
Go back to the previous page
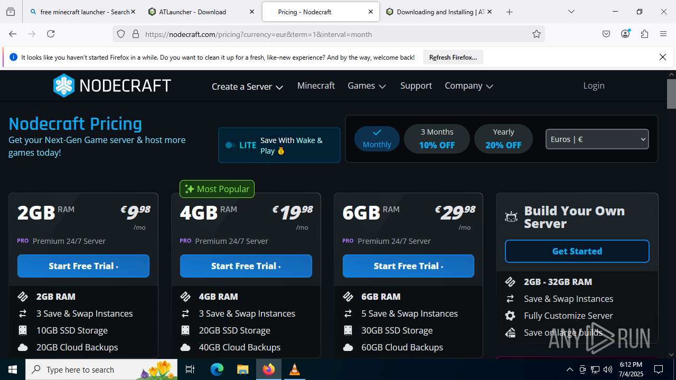pos(13,34)
